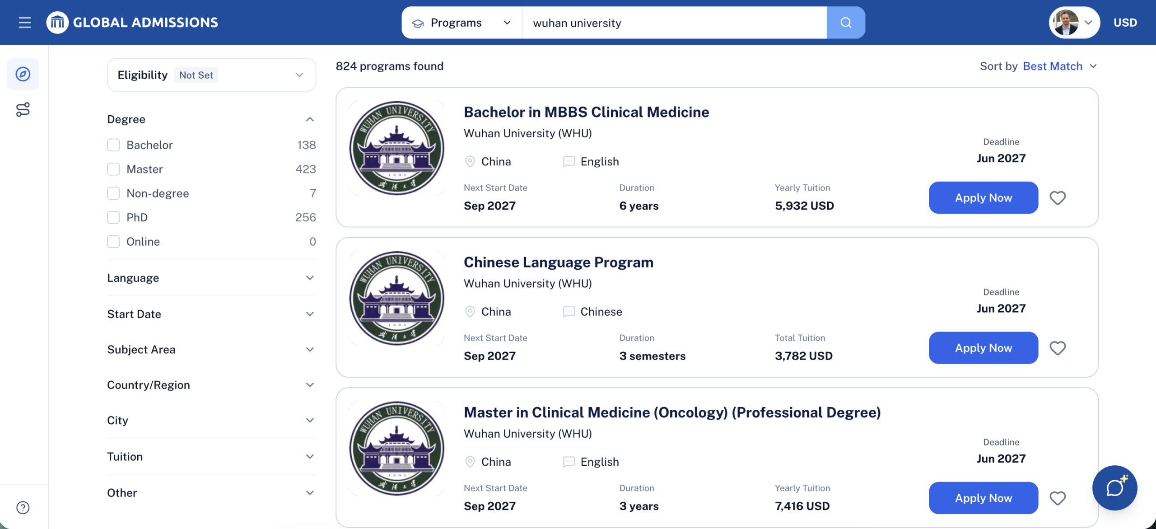Open Bachelor in MBBS Clinical Medicine title

[586, 112]
